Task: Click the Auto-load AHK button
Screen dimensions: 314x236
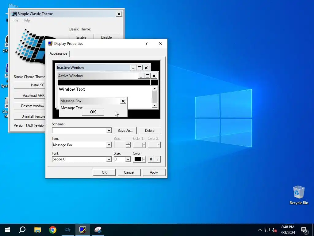Action: point(30,96)
